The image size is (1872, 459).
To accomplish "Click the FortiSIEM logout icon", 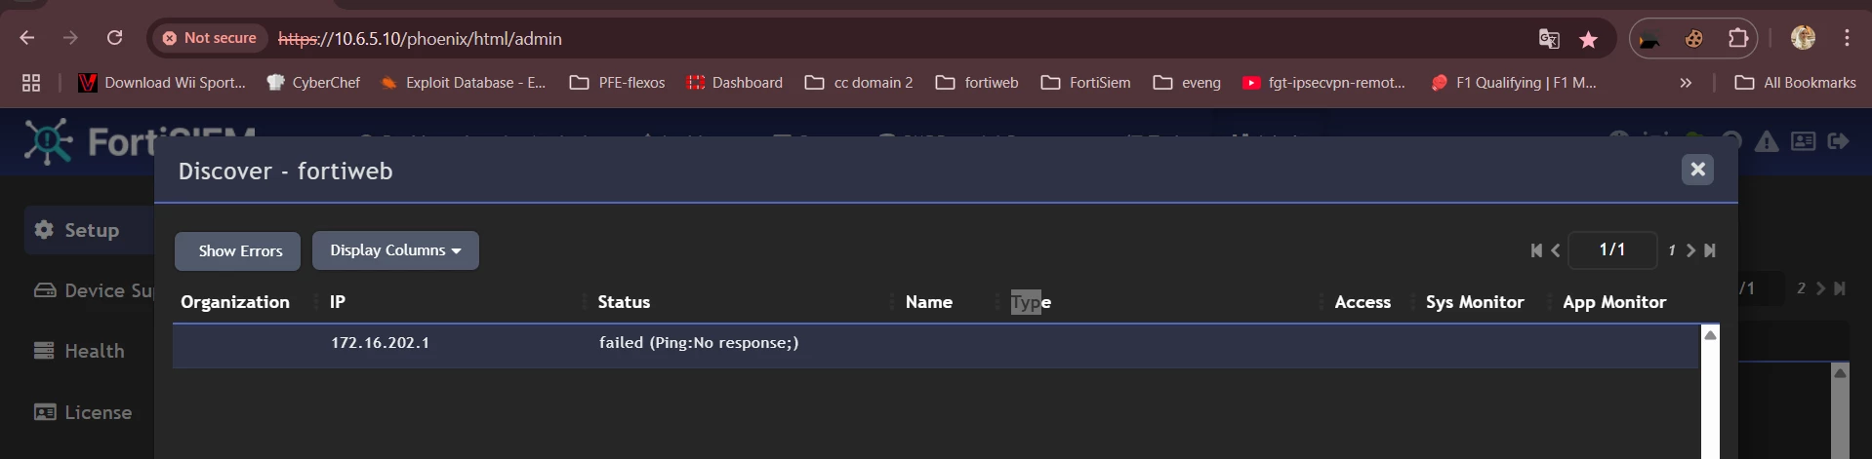I will (x=1838, y=142).
